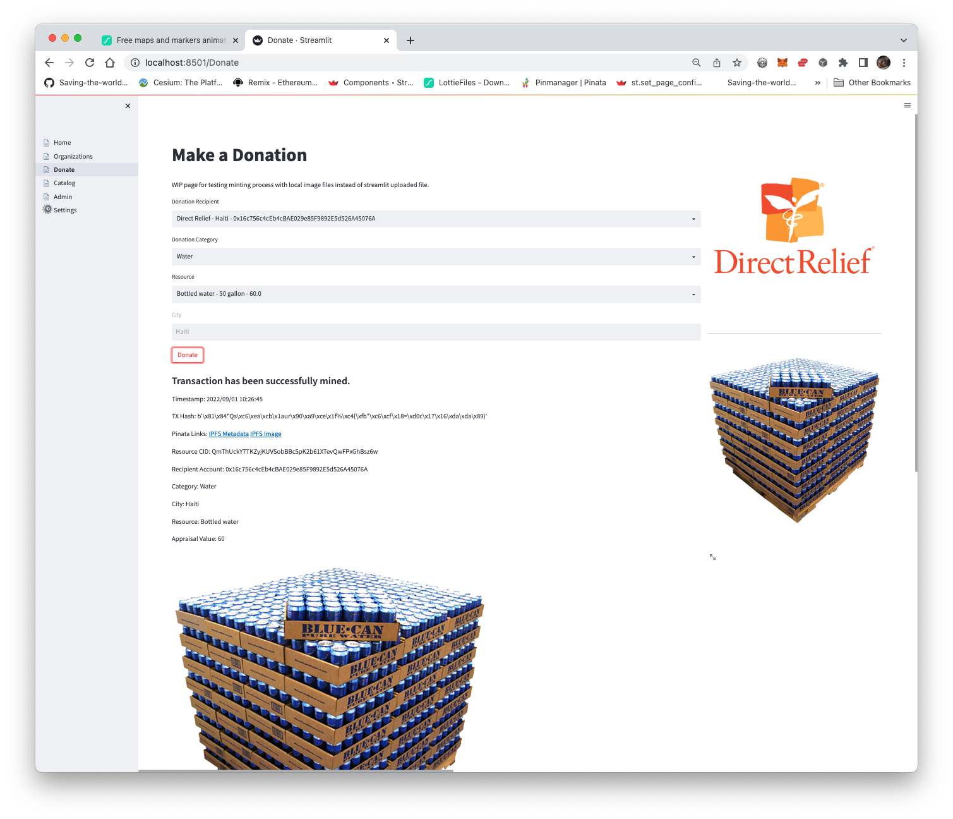
Task: Open st.set_page_confi... bookmark
Action: (x=659, y=83)
